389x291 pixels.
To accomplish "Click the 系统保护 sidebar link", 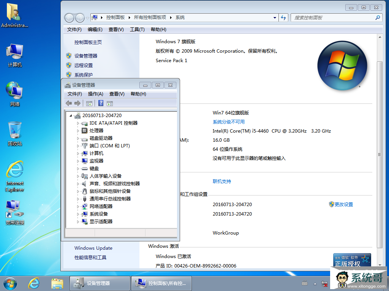I will coord(84,75).
